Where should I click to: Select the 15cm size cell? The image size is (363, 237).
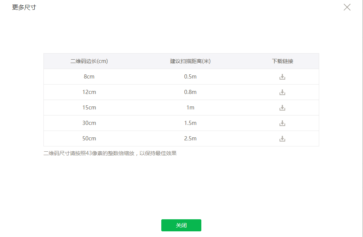pos(89,108)
